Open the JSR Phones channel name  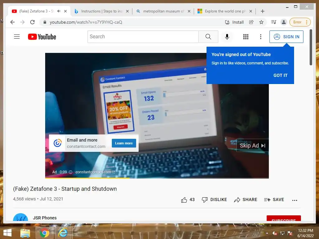click(45, 218)
